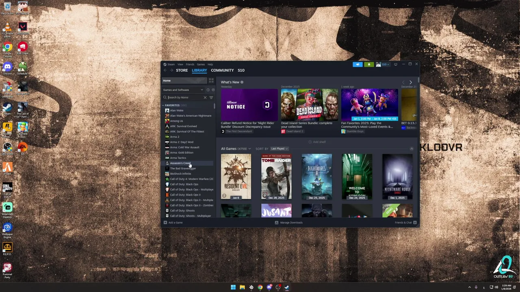Toggle the ready-to-play filter icon
Viewport: 520px width, 292px height.
coord(213,90)
